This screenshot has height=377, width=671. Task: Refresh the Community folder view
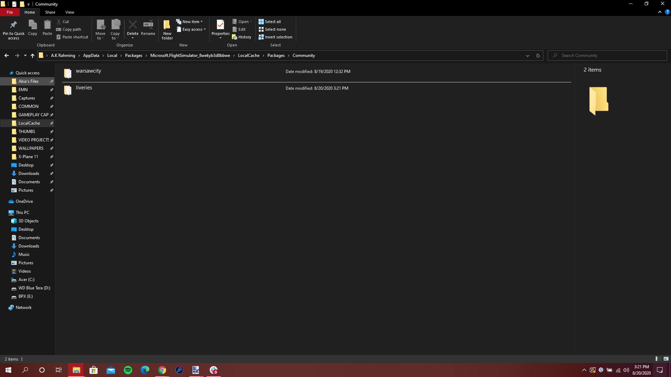coord(538,56)
